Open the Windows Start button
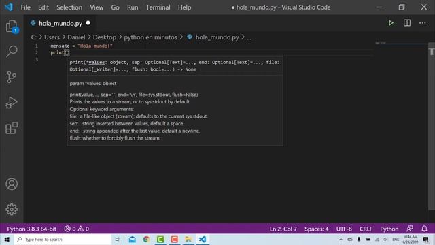Screen dimensions: 435x245 7,239
